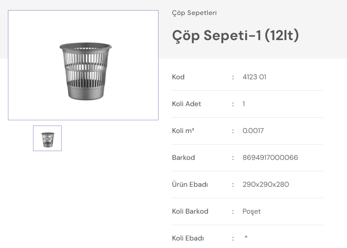The height and width of the screenshot is (248, 347).
Task: Click the Koli Adet value 1
Action: pyautogui.click(x=244, y=104)
